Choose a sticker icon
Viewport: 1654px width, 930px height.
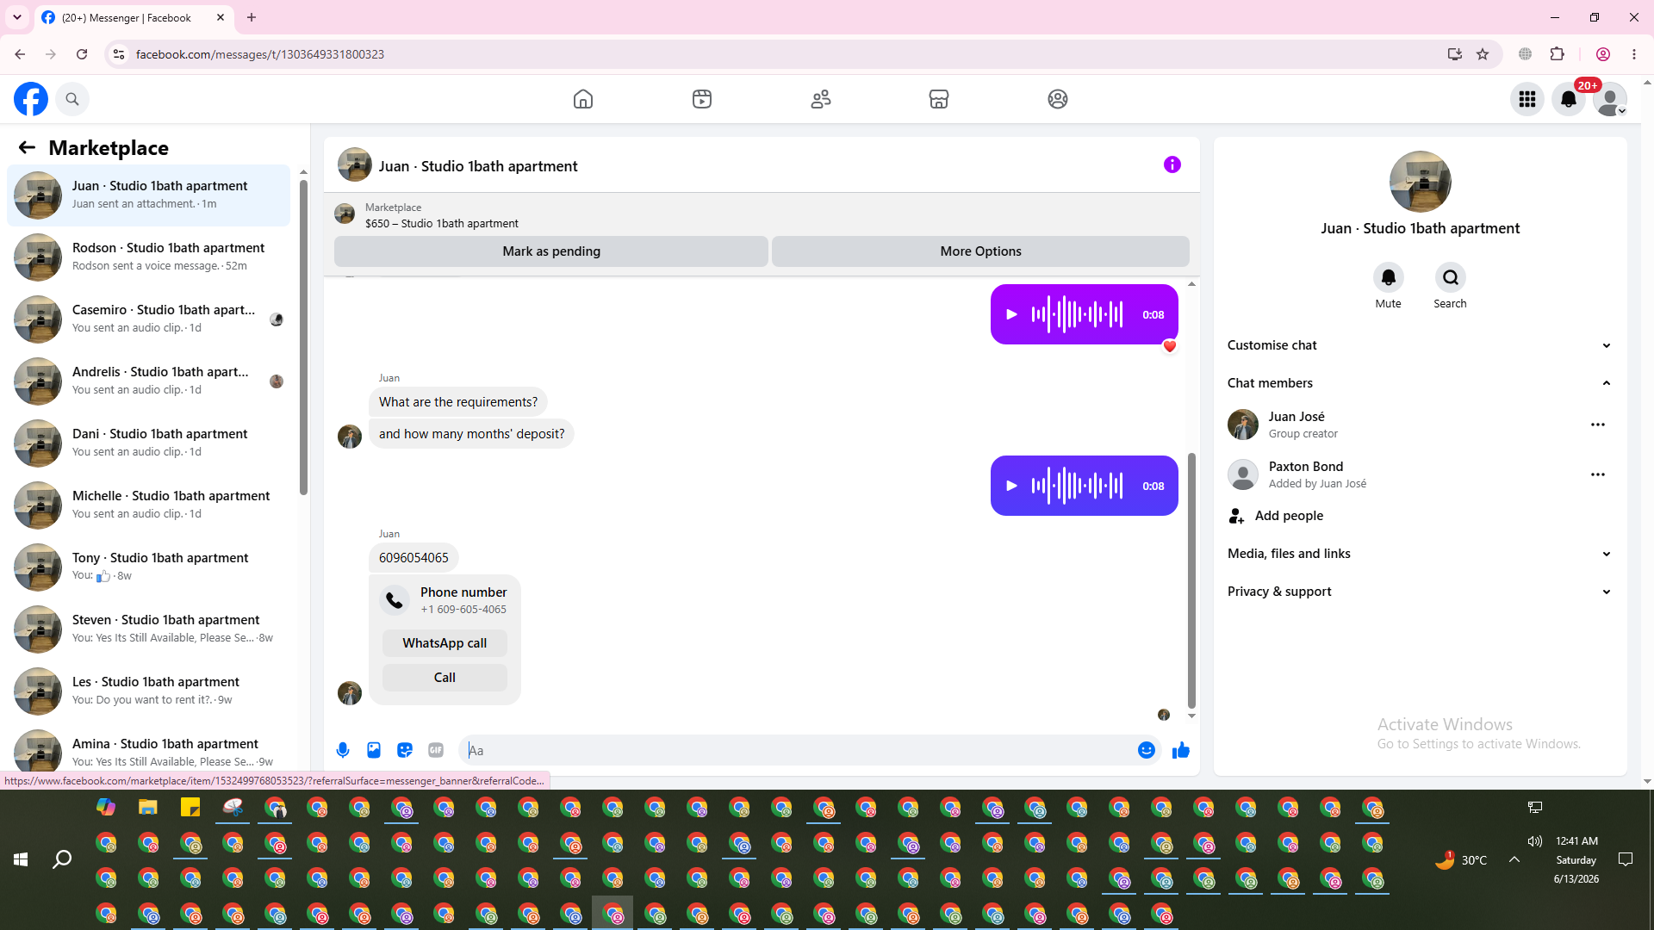coord(405,750)
